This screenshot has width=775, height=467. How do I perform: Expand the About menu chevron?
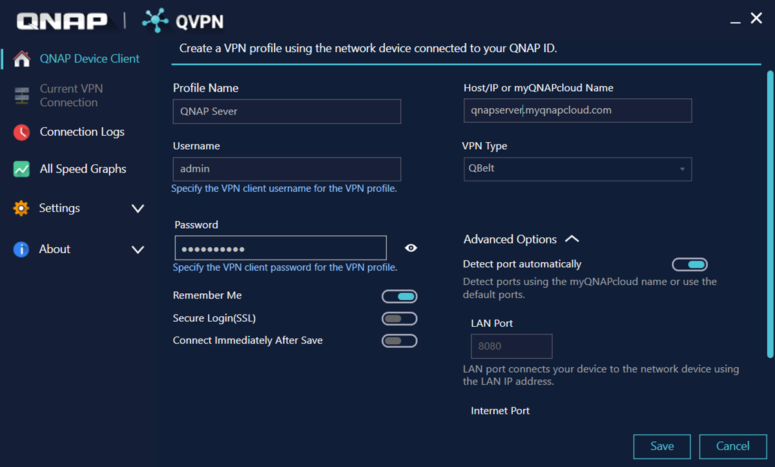[x=138, y=249]
